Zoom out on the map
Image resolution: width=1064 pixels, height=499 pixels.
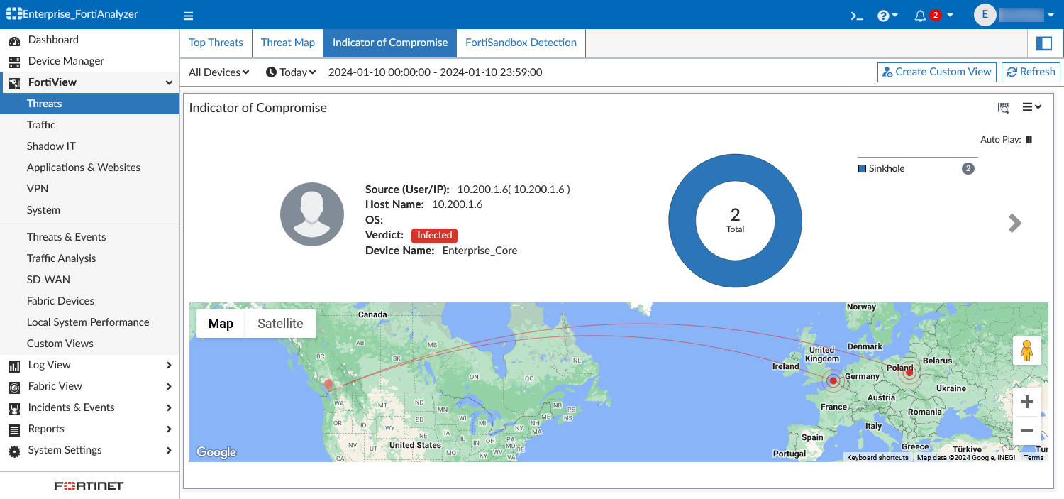(1026, 431)
